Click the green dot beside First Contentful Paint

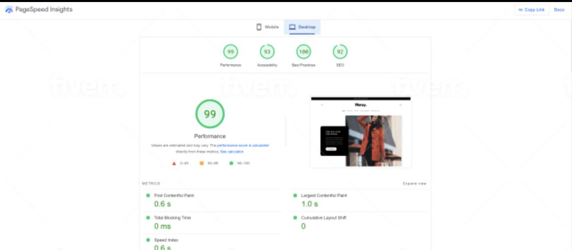148,196
